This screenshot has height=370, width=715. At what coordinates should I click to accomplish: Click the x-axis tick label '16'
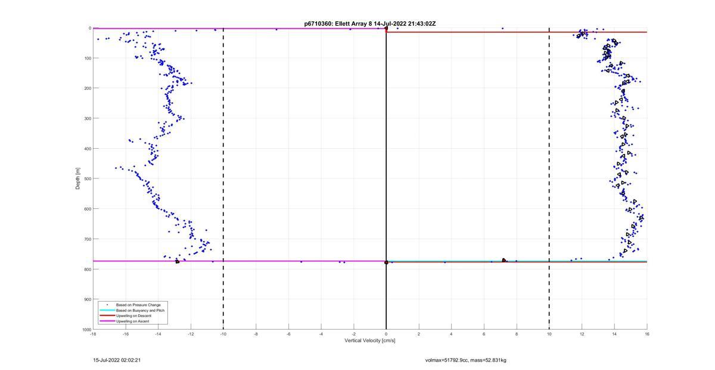(x=647, y=334)
